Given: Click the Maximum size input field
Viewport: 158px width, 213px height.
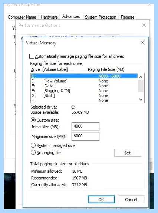Looking at the screenshot, I should 85,136.
